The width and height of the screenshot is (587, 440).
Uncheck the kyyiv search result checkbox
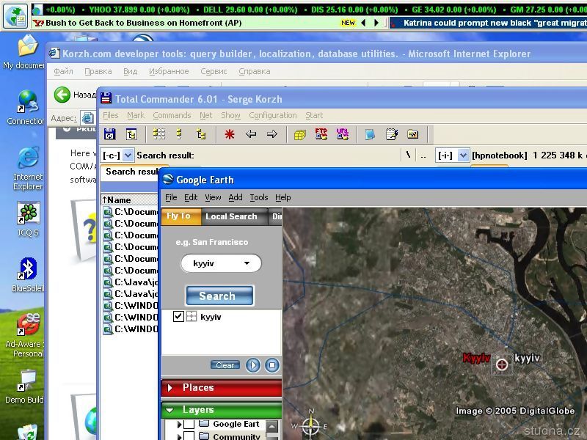(x=178, y=317)
